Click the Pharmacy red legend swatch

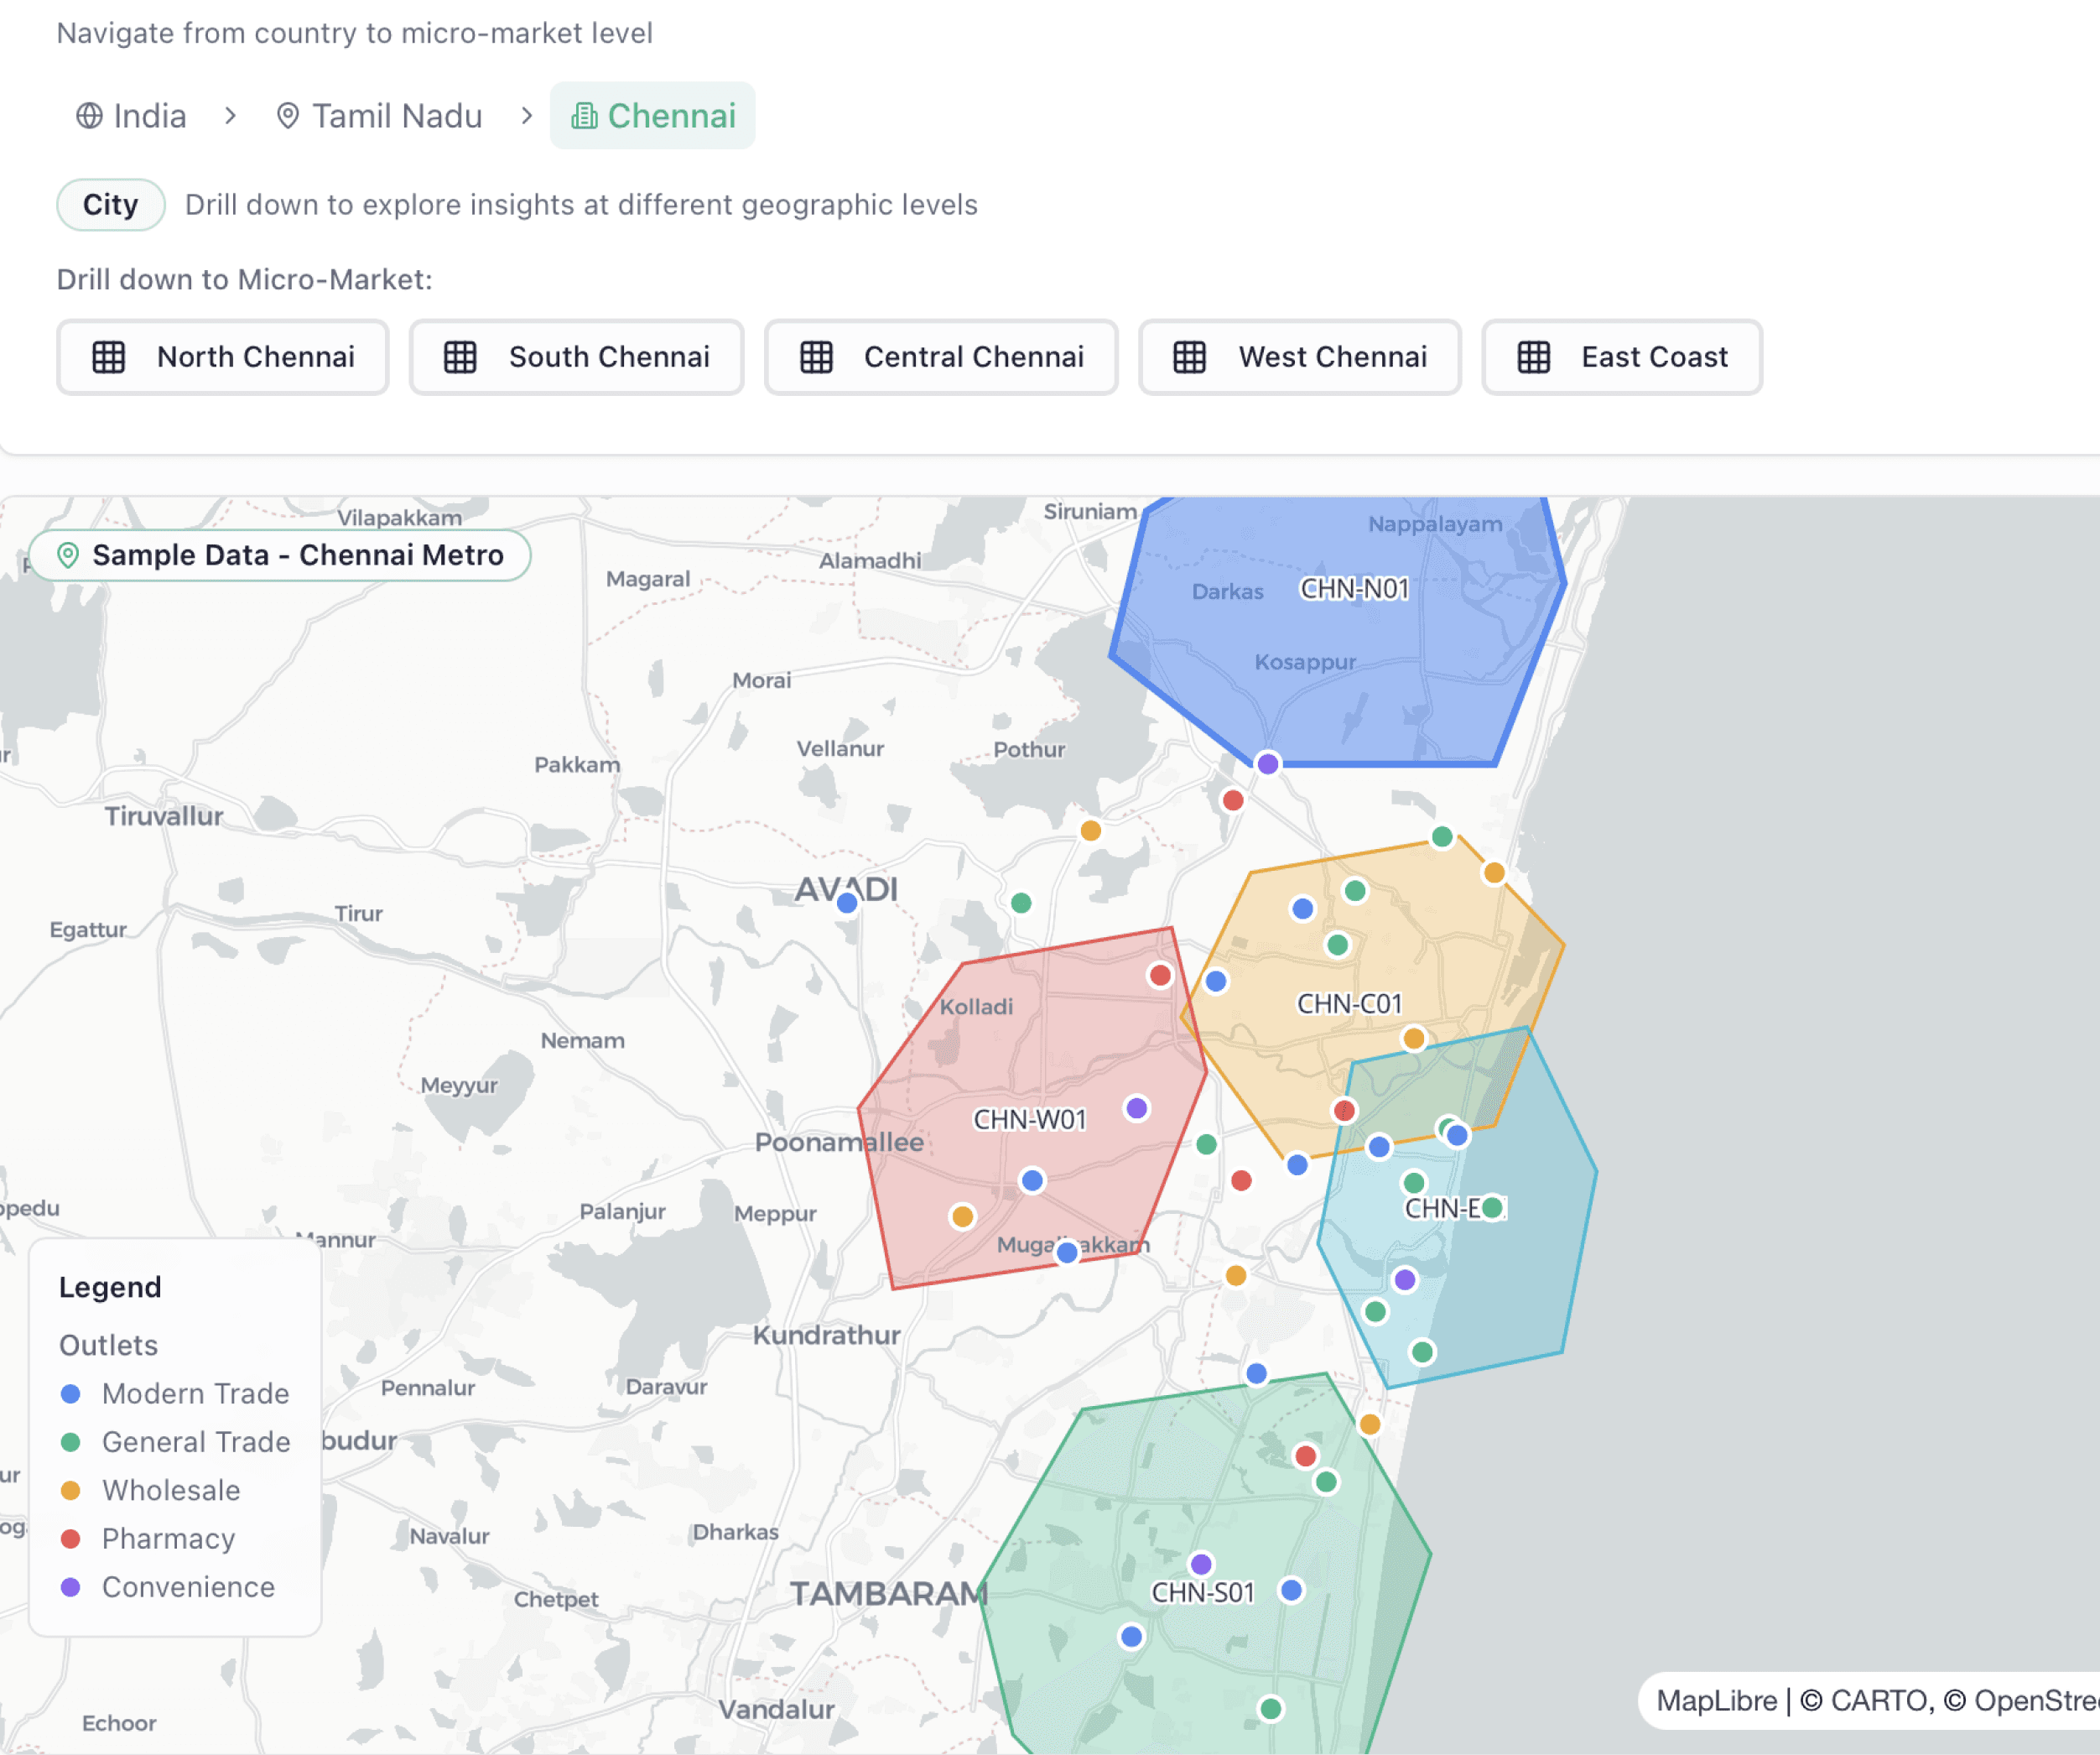pos(71,1539)
